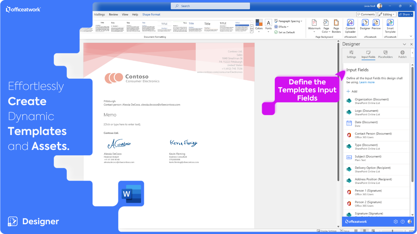Select Organization (Document) input field
417x234 pixels.
[376, 101]
